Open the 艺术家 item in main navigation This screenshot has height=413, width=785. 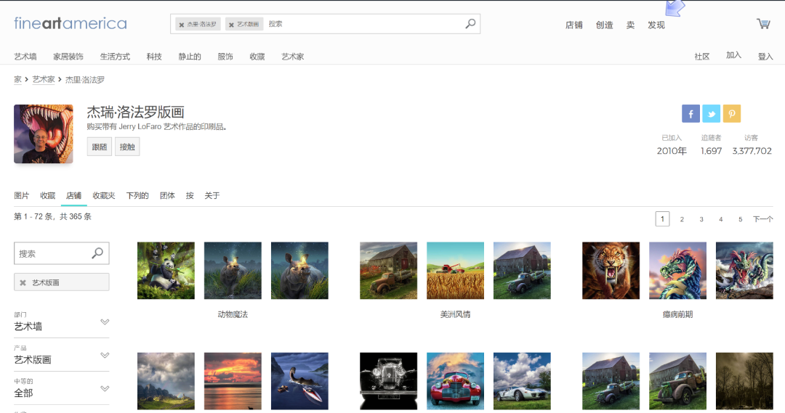[292, 57]
